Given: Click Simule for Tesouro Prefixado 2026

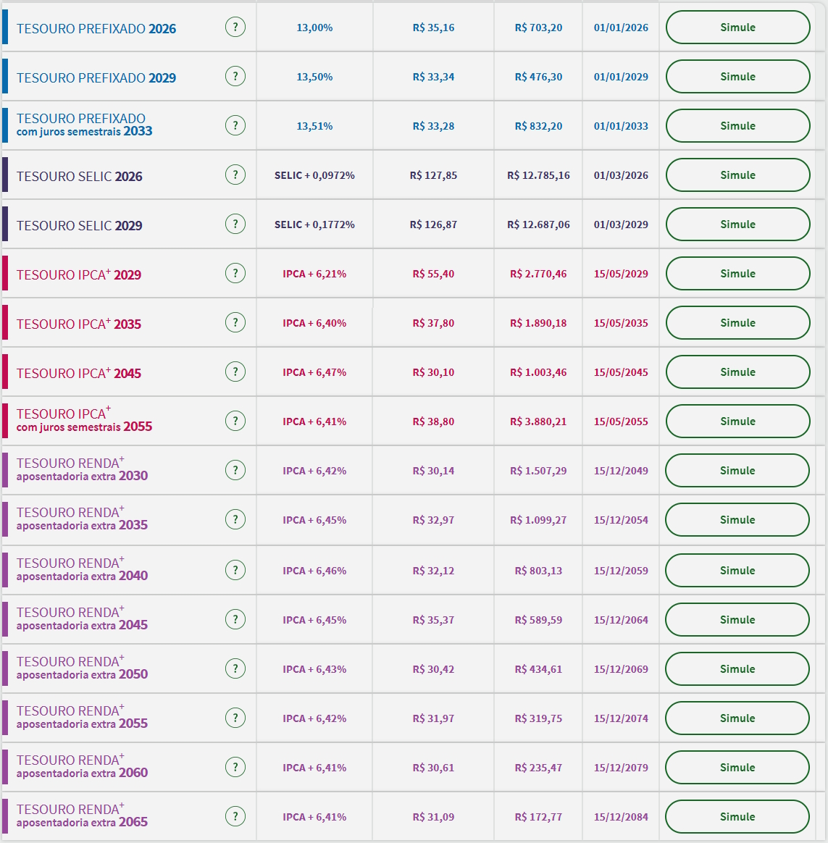Looking at the screenshot, I should 737,28.
